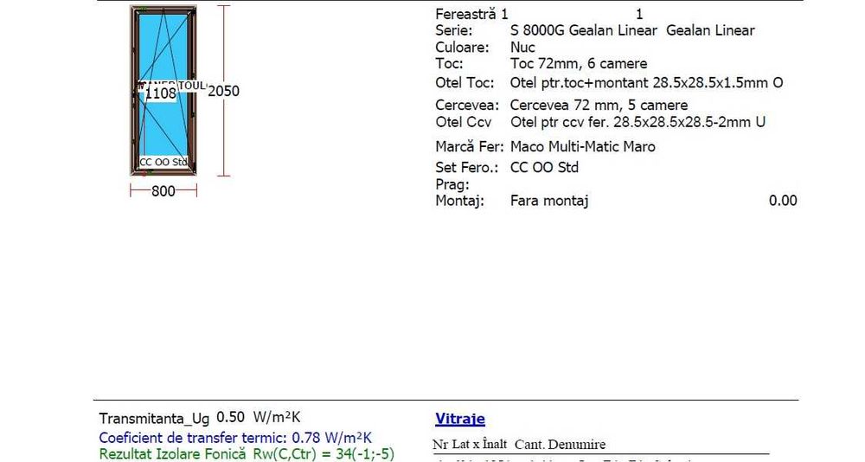This screenshot has width=865, height=462.
Task: Click the 'Marcă Fer:' label
Action: pyautogui.click(x=470, y=146)
